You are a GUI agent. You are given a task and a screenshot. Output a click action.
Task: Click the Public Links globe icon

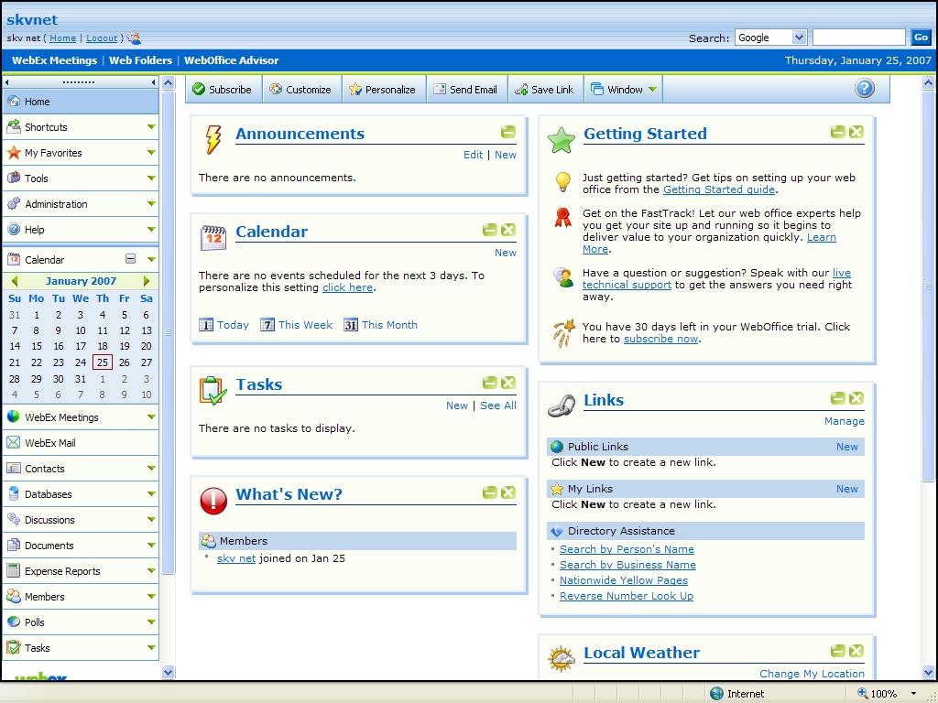557,447
